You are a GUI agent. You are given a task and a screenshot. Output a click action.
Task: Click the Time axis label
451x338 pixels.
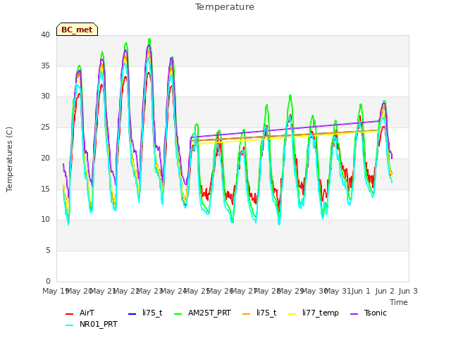tap(399, 302)
